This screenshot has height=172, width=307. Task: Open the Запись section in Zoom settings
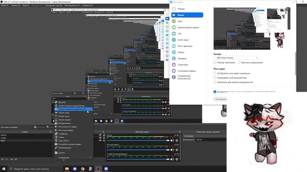click(x=187, y=52)
